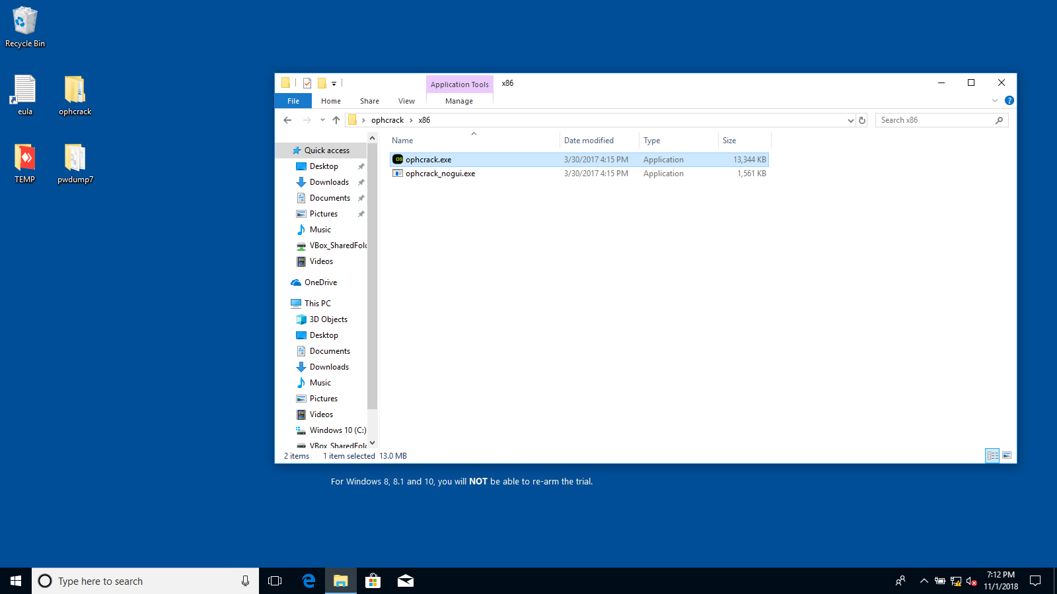Open VBox_SharedFolder in Quick access
Image resolution: width=1057 pixels, height=594 pixels.
331,246
